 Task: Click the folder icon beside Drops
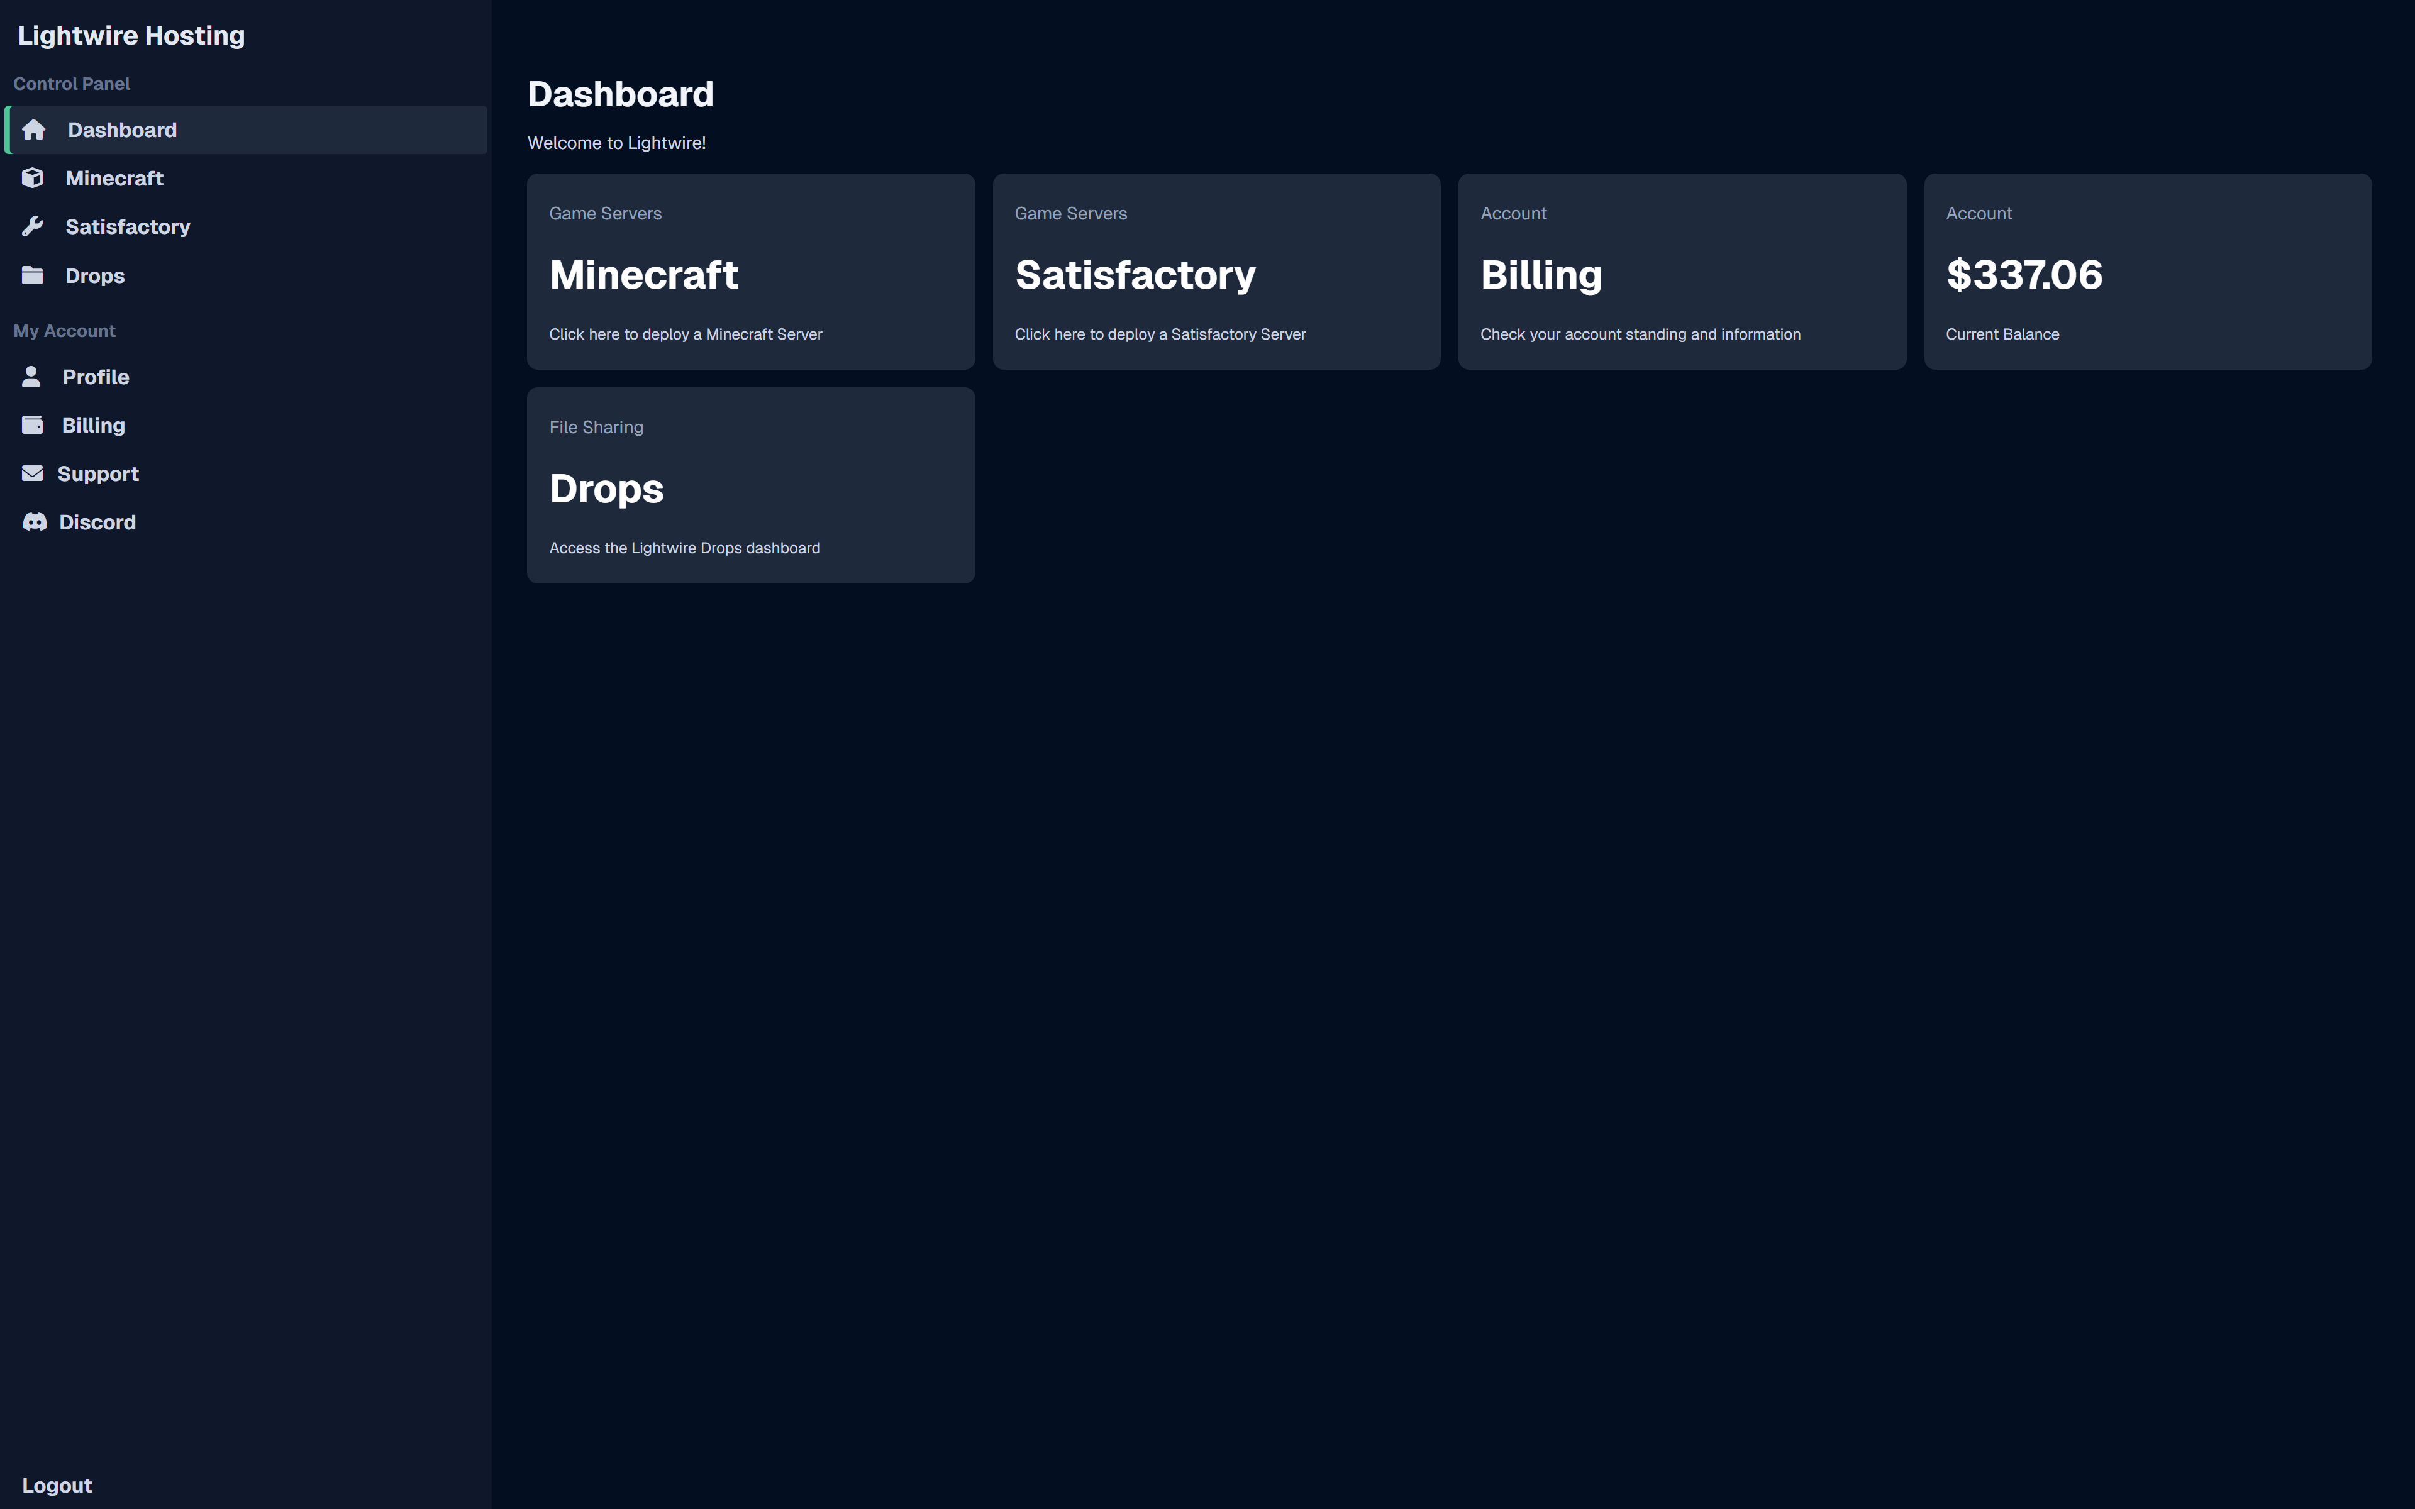click(x=33, y=275)
